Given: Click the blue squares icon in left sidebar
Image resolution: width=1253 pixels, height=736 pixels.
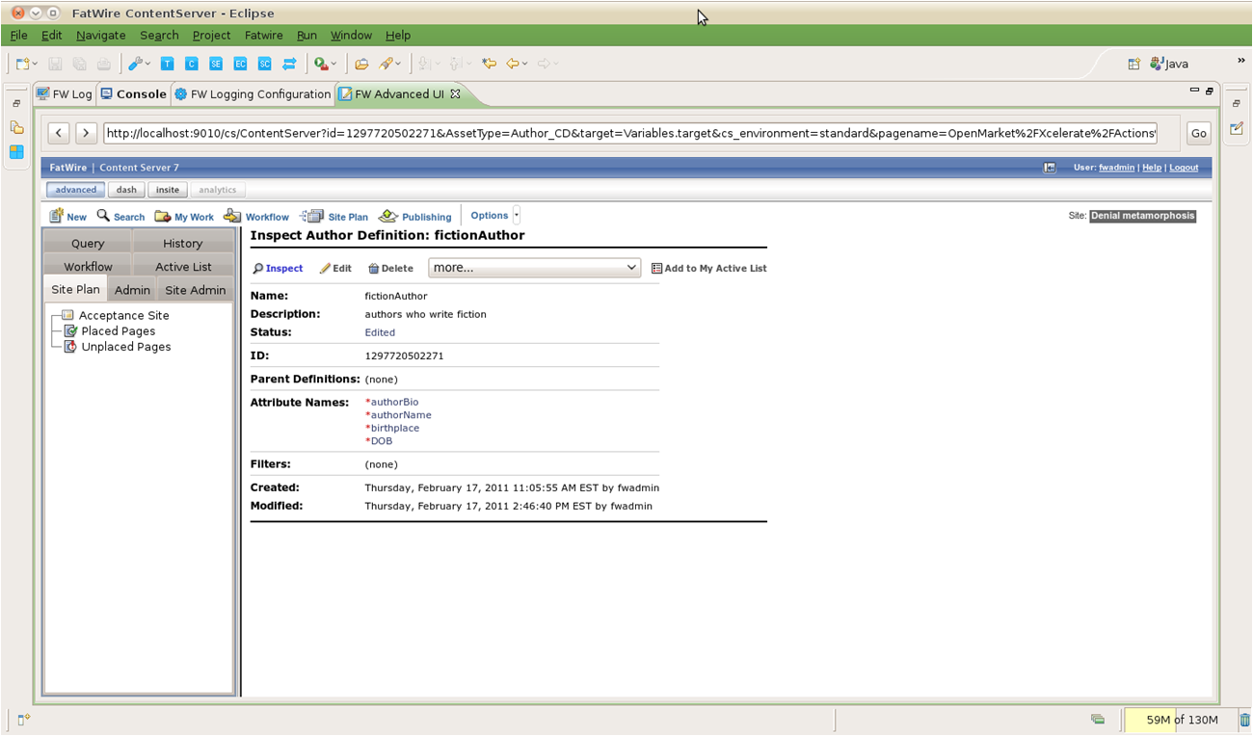Looking at the screenshot, I should [16, 151].
